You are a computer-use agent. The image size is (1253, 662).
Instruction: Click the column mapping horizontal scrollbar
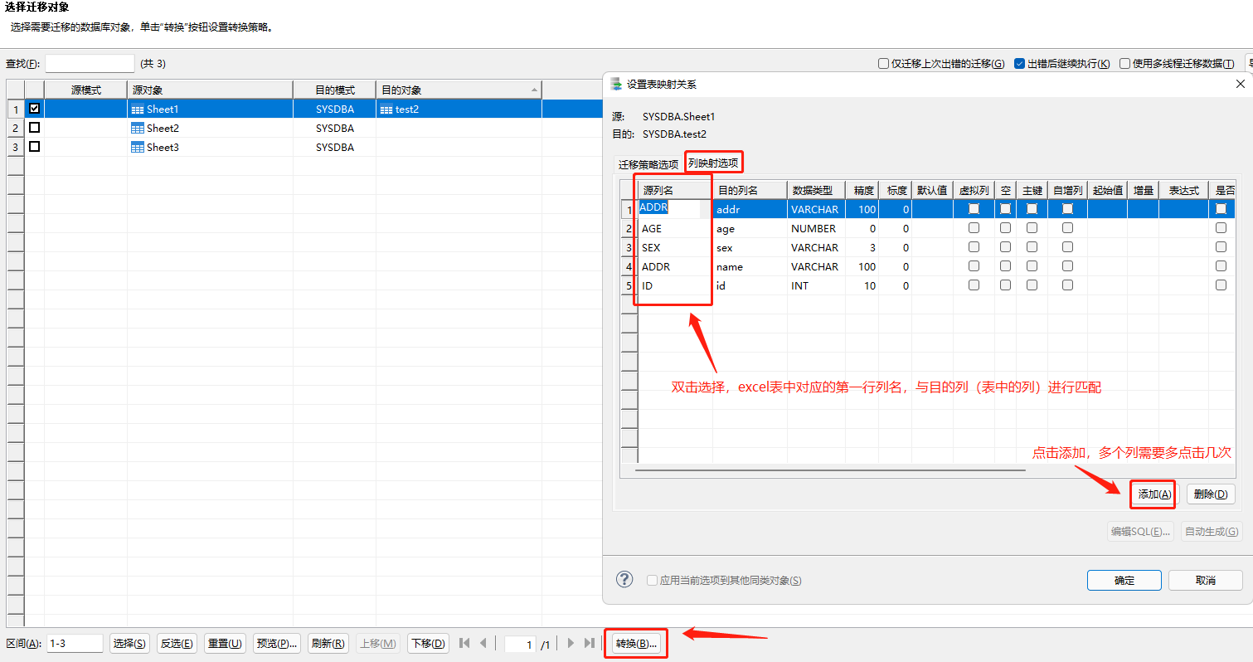832,470
